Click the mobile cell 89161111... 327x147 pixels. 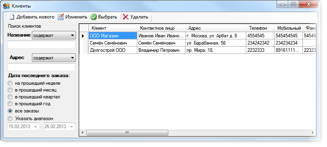tap(288, 50)
